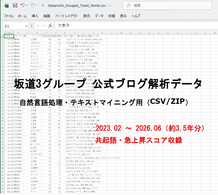
Task: Open the 挿入 ribbon tab
Action: pyautogui.click(x=35, y=16)
